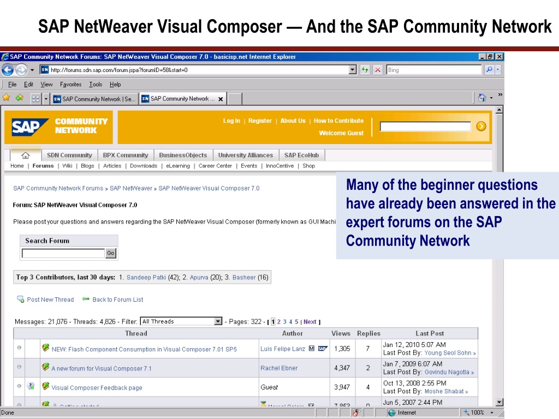The width and height of the screenshot is (559, 419).
Task: Click the Bing search box
Action: (x=434, y=70)
